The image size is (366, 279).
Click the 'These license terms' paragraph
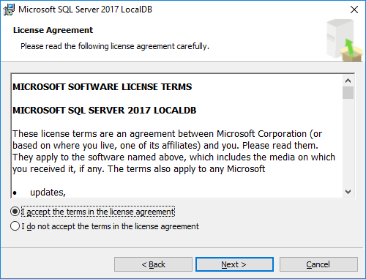(173, 152)
